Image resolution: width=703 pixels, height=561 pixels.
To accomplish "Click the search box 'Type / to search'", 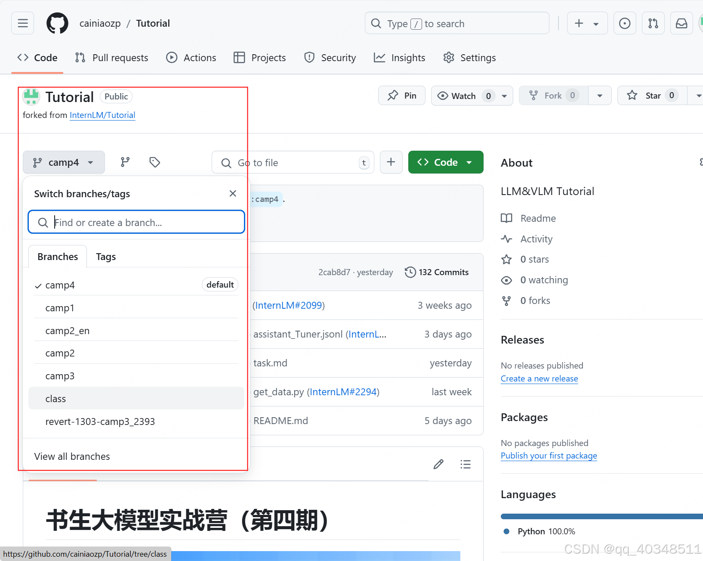I will pos(457,23).
